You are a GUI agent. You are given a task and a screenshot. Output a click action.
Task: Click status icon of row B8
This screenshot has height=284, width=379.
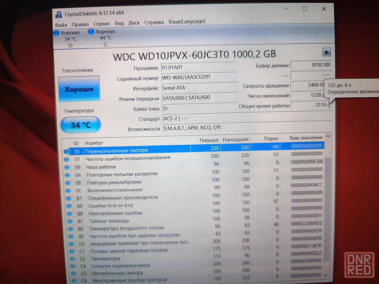coord(69,206)
